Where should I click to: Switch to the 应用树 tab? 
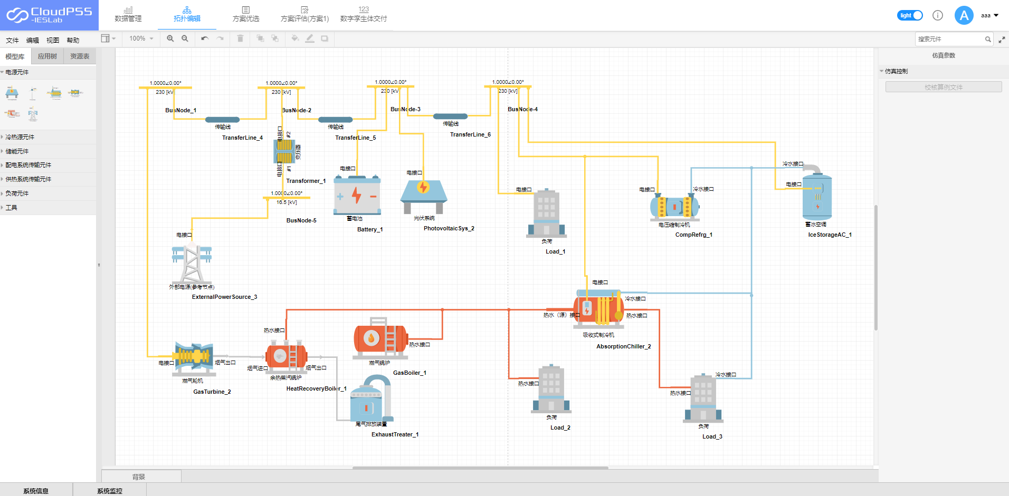[x=47, y=56]
